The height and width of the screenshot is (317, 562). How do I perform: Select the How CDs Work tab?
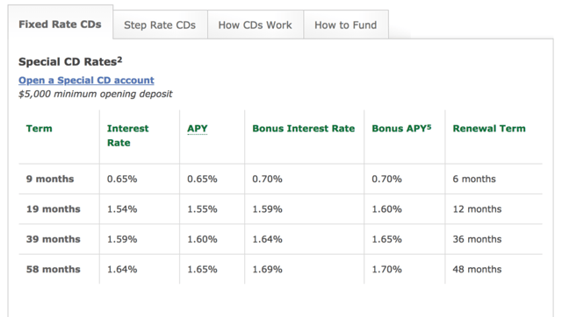(256, 25)
